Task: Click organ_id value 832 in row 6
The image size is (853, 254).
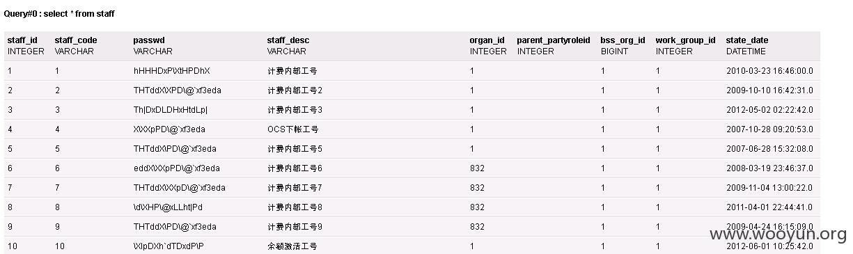Action: pos(477,168)
